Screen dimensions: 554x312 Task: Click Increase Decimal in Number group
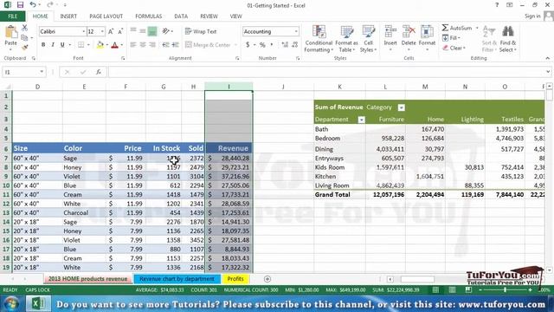(x=285, y=45)
